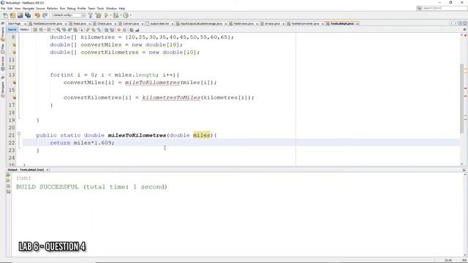
Task: Click the error hint icon on line 16
Action: coord(14,97)
